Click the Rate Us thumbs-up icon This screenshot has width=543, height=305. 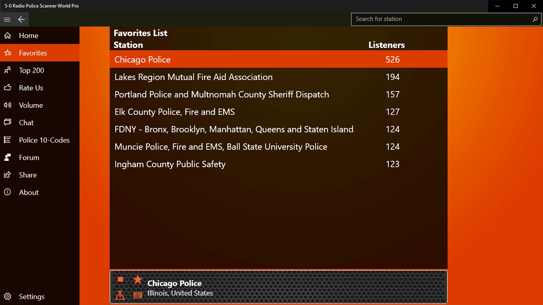coord(7,88)
